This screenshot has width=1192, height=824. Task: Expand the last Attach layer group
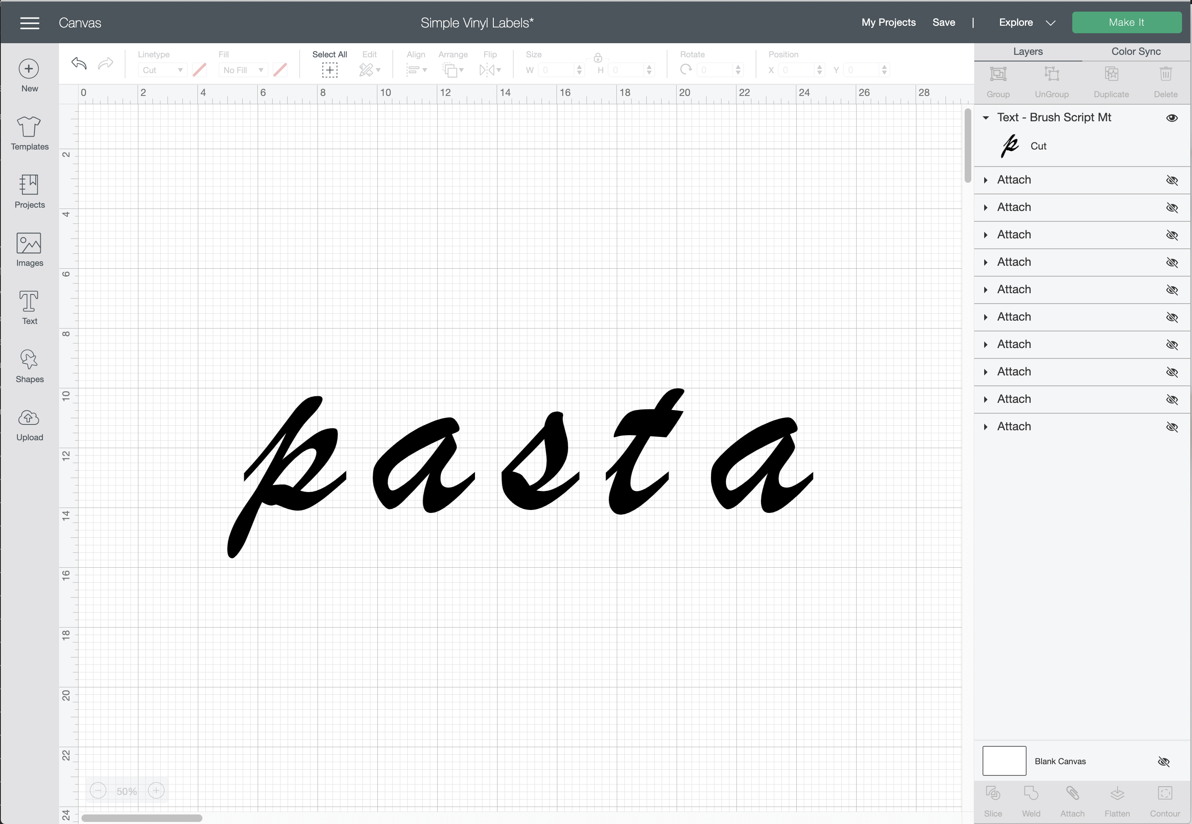point(985,427)
